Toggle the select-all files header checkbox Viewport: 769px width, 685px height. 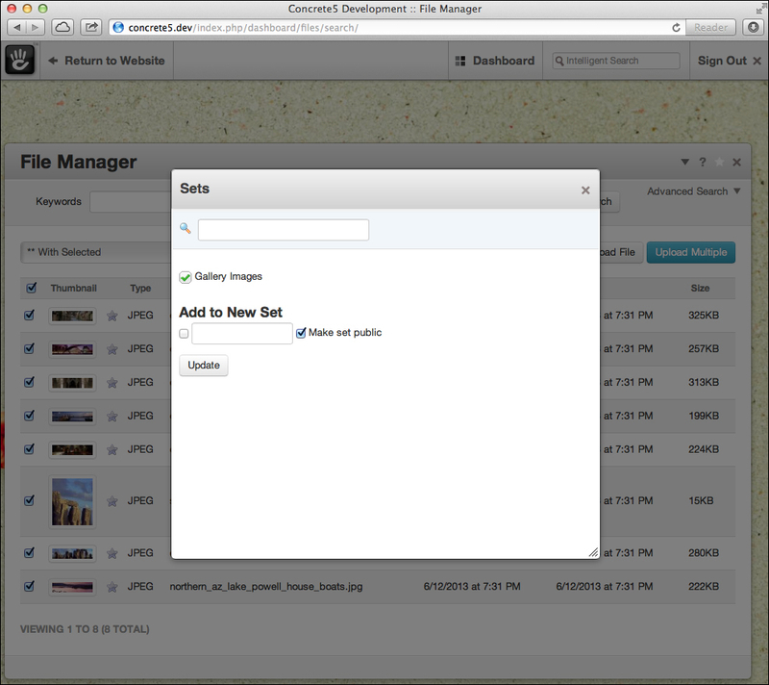click(32, 288)
